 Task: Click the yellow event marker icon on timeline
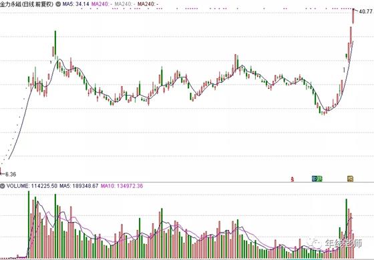point(350,178)
